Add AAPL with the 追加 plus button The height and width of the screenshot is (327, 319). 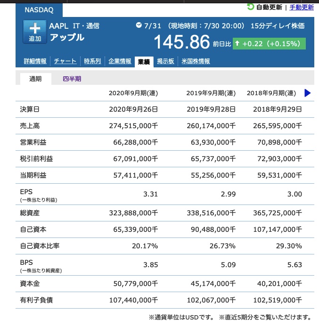pos(35,32)
